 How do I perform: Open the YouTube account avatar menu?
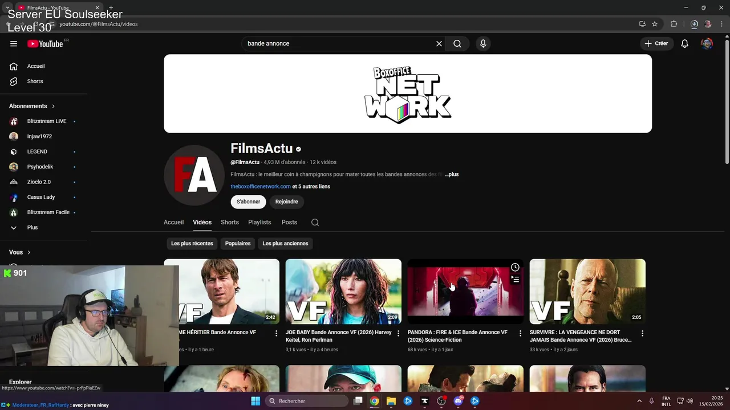pyautogui.click(x=707, y=44)
